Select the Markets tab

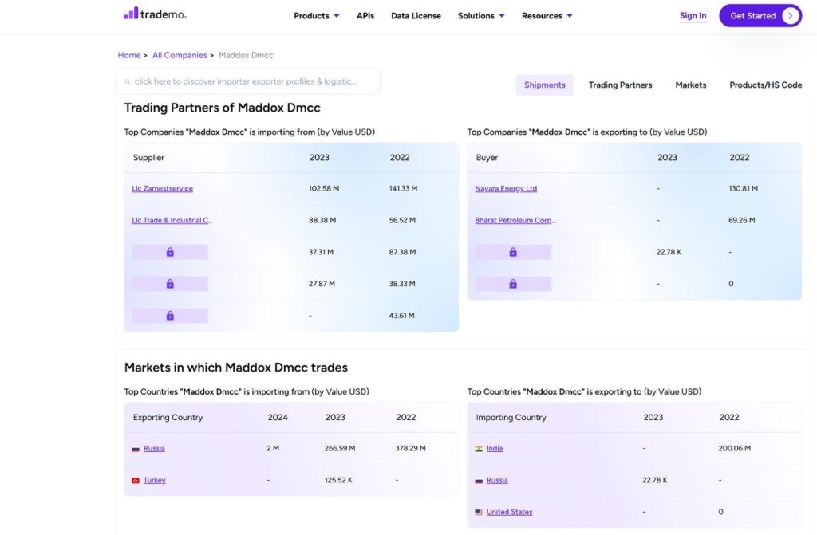(690, 85)
